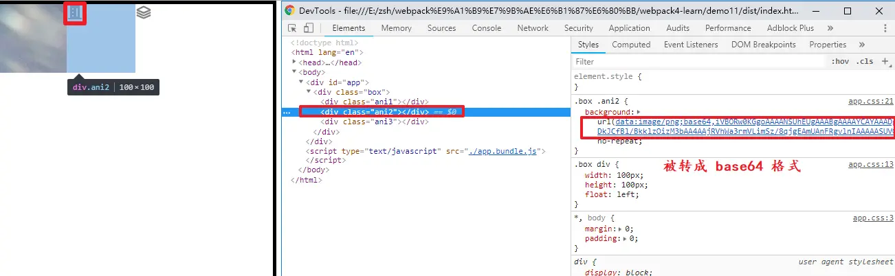The image size is (895, 276).
Task: Add new style rule plus icon
Action: [885, 61]
